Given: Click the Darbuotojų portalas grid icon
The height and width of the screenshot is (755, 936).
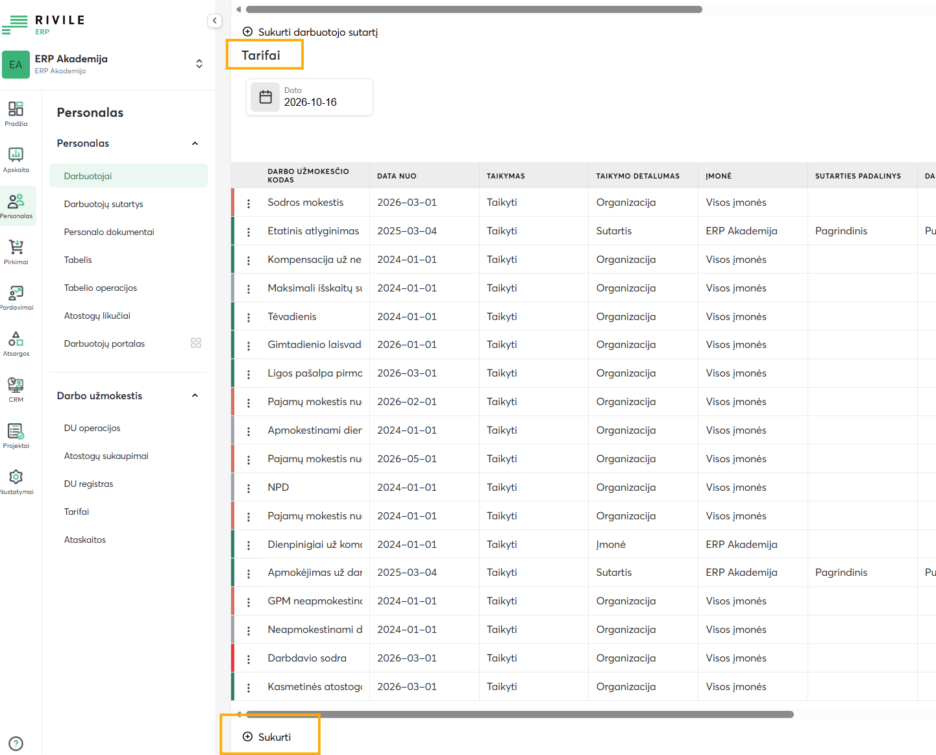Looking at the screenshot, I should [196, 343].
